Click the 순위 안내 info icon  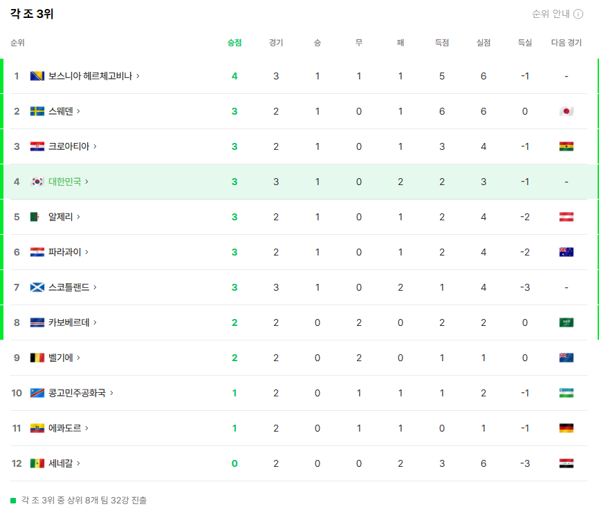click(x=578, y=14)
